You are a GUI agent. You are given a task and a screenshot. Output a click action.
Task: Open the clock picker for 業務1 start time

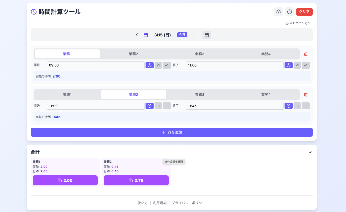point(149,65)
